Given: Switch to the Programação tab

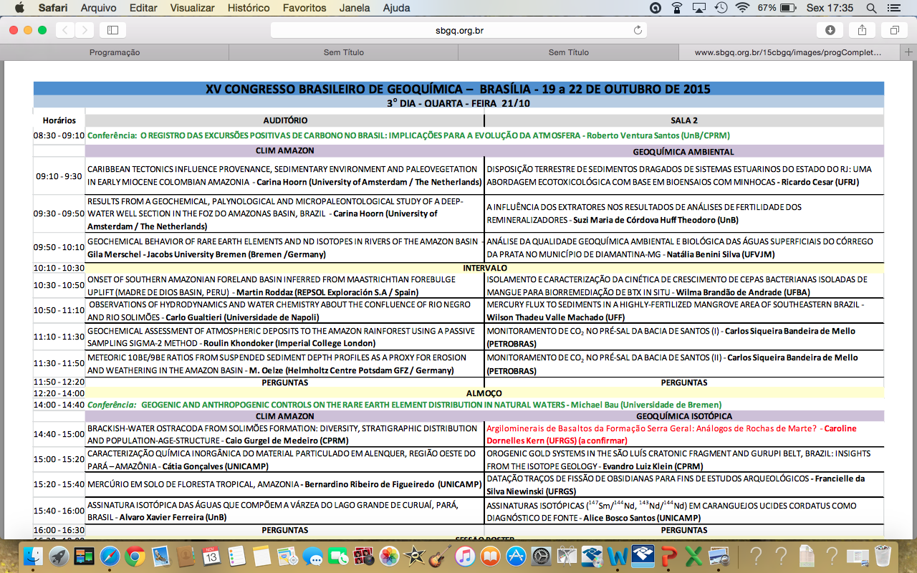Looking at the screenshot, I should pos(115,52).
